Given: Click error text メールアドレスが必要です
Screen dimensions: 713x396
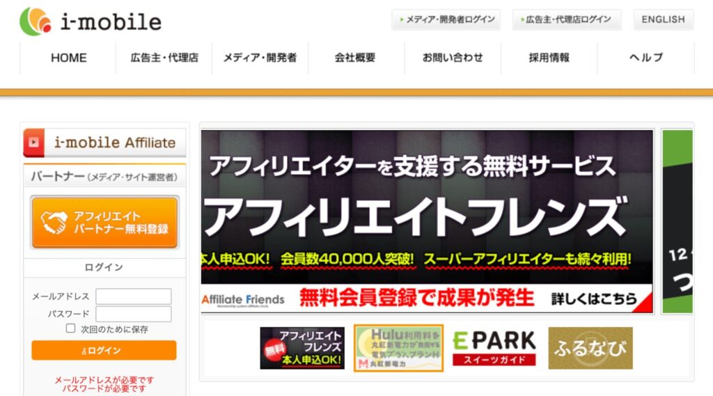Looking at the screenshot, I should (x=104, y=379).
